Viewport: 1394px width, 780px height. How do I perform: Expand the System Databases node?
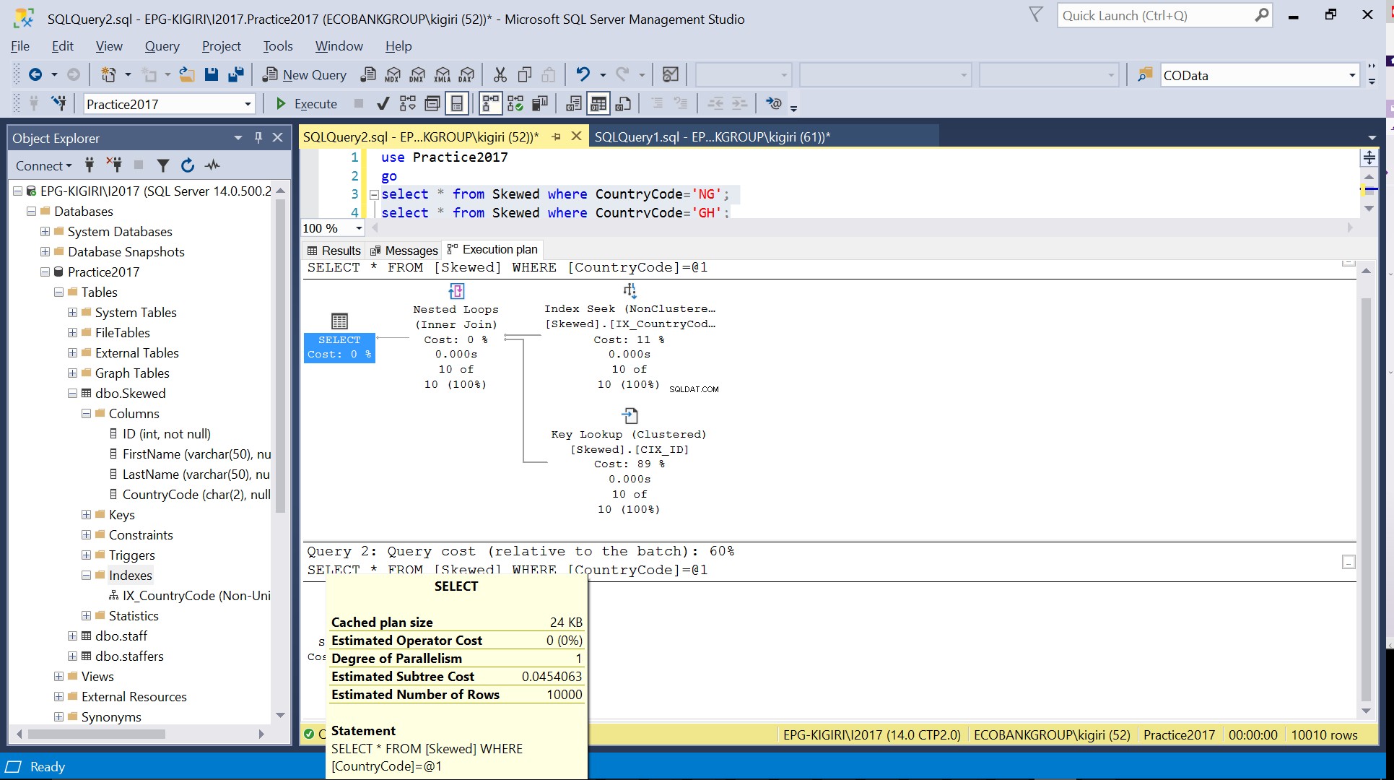click(x=45, y=232)
